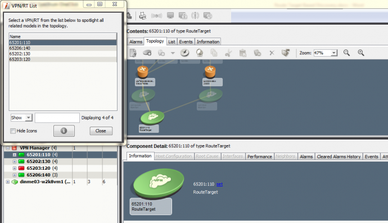This screenshot has height=223, width=388.
Task: Click the delete X toolbar icon
Action: tap(272, 53)
